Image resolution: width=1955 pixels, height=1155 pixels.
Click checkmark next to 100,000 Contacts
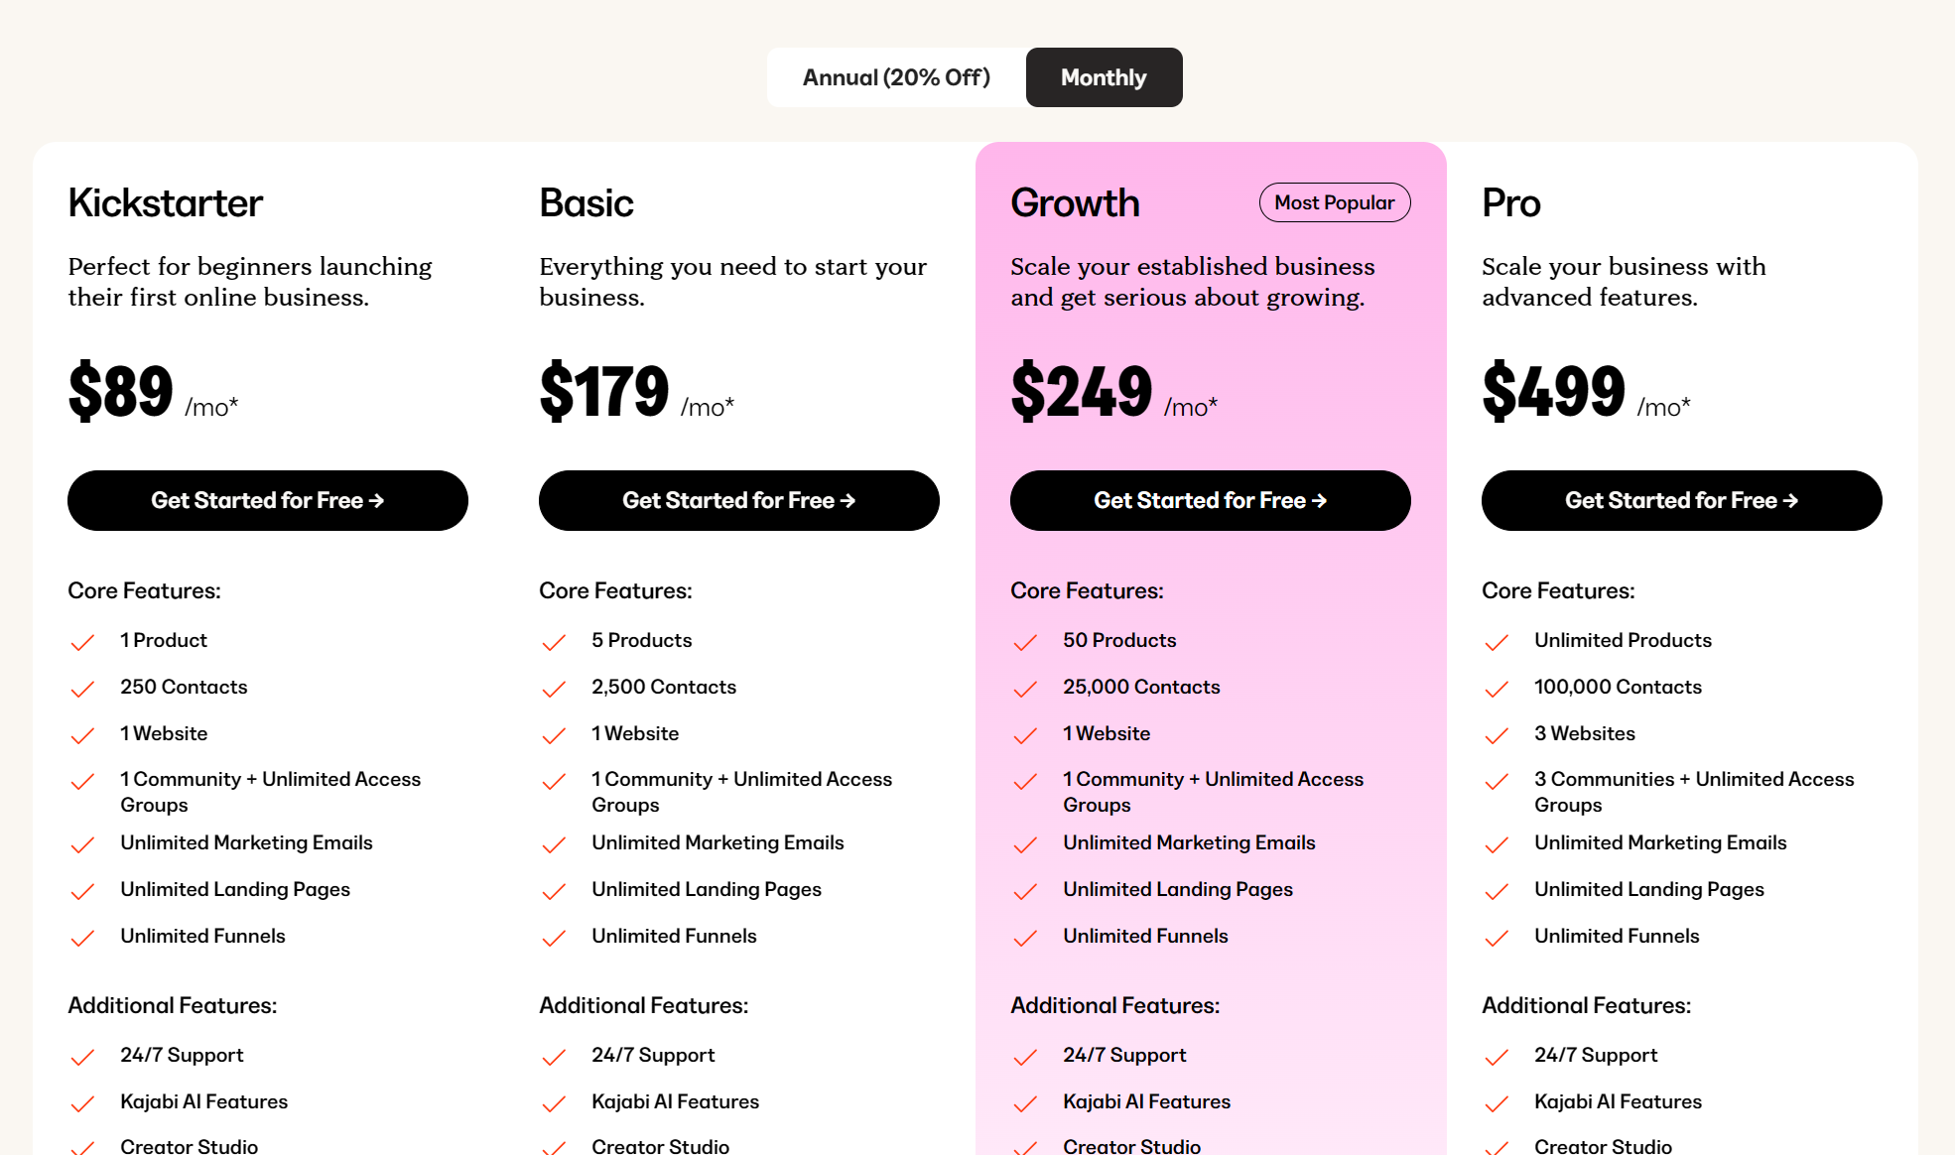1498,689
